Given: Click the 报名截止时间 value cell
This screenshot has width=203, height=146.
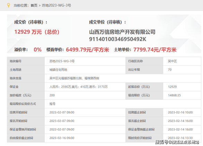Looking at the screenshot, I should [x=182, y=121].
